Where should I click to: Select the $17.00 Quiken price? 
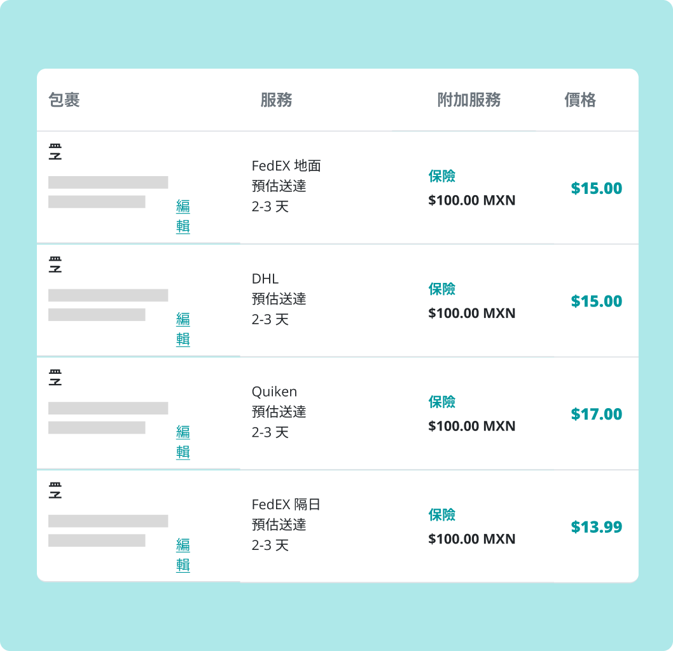point(596,415)
